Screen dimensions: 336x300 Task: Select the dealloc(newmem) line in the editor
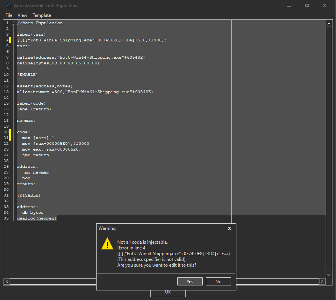(x=37, y=218)
